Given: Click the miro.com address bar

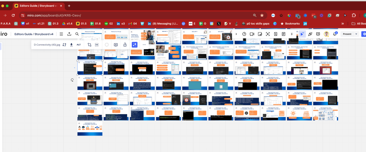Looking at the screenshot, I should [x=140, y=15].
